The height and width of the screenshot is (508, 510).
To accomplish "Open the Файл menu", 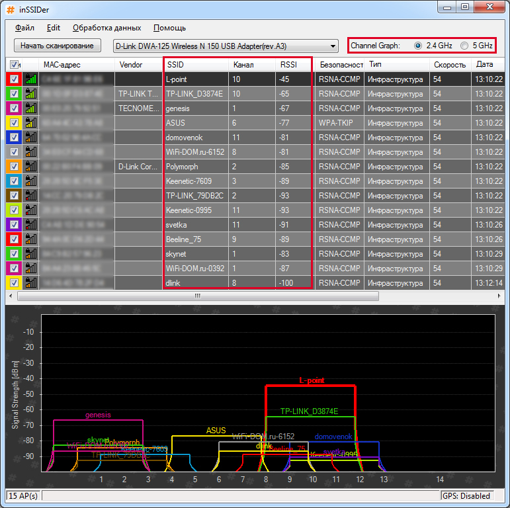I will coord(24,28).
